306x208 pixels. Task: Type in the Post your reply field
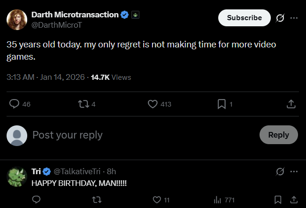141,135
